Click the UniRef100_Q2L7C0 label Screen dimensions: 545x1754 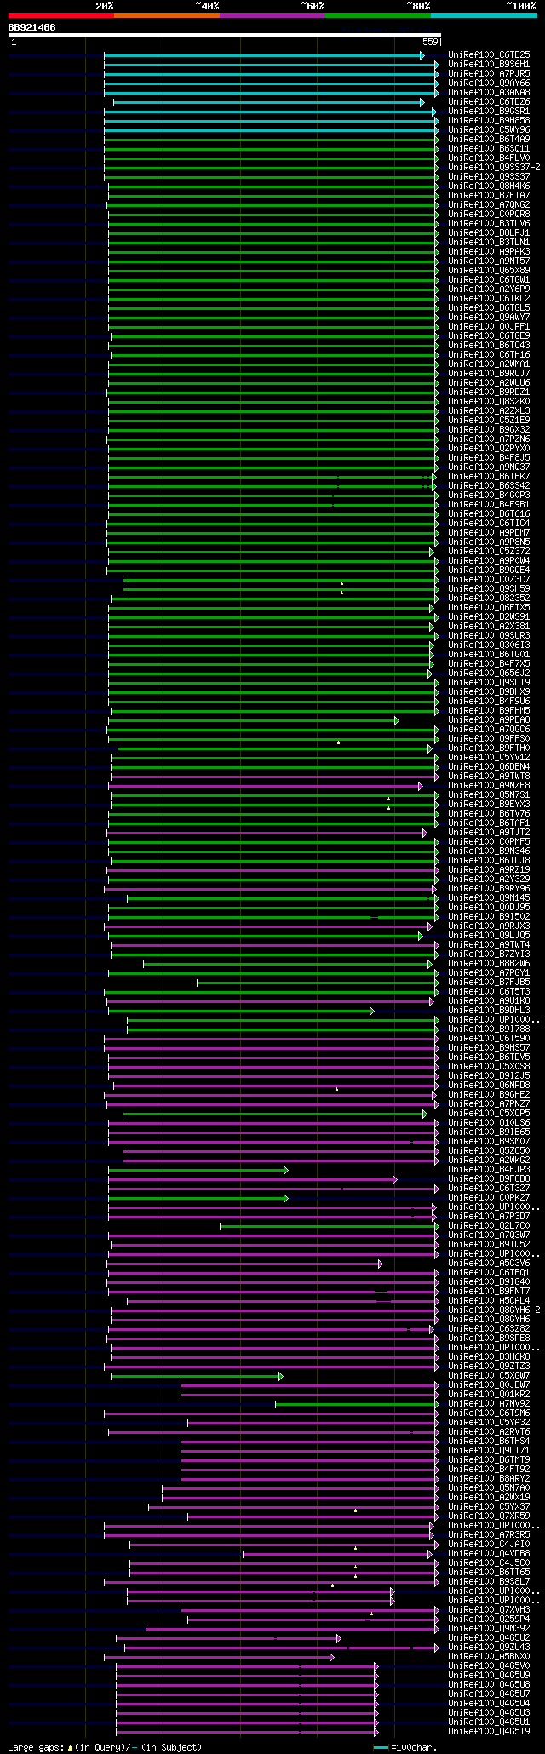489,1226
